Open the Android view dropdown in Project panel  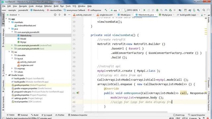(13, 15)
